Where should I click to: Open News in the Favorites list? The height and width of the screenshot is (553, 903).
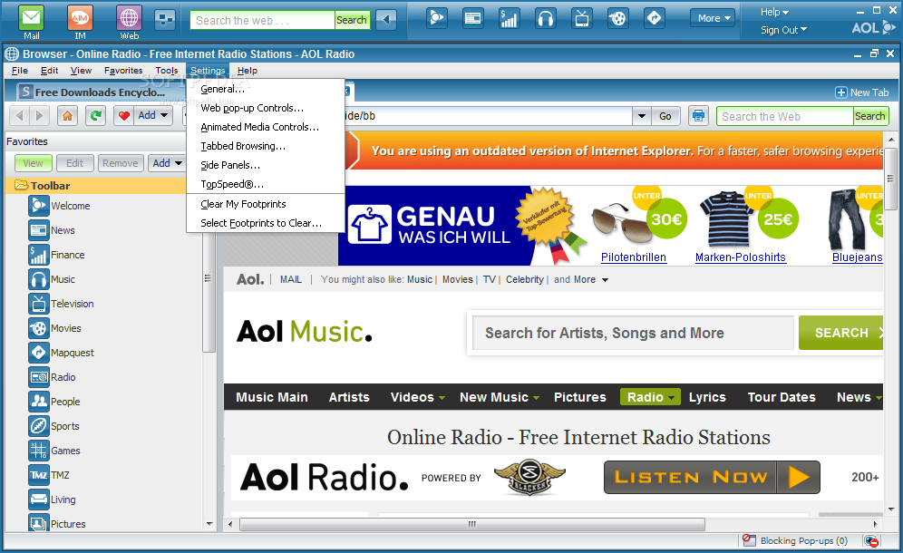pos(52,230)
